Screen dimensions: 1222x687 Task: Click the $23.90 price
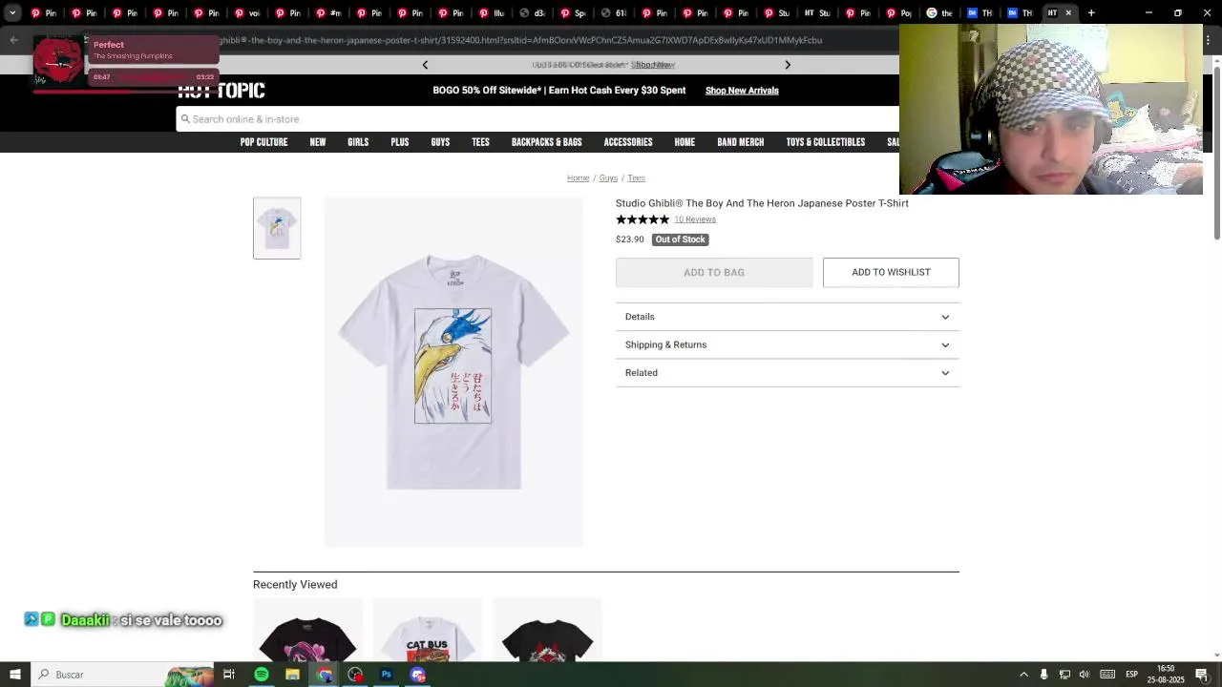click(630, 239)
